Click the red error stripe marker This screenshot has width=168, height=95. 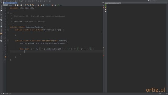tap(103, 55)
